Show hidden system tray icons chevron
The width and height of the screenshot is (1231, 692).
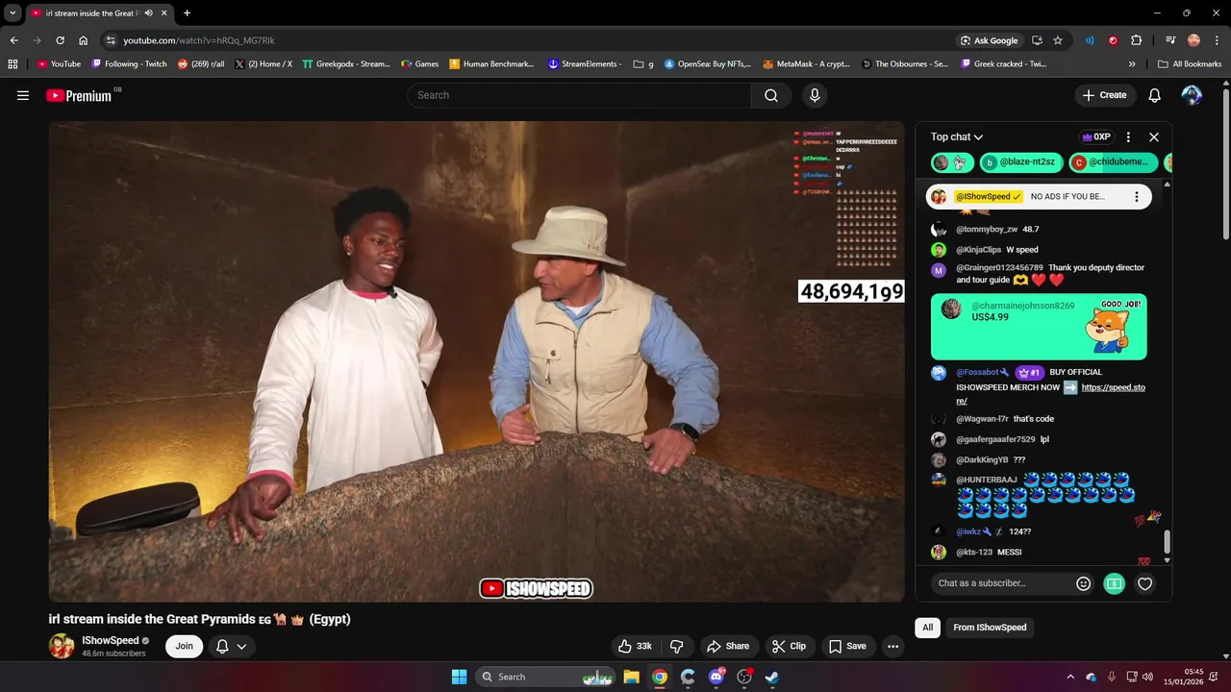tap(1070, 677)
